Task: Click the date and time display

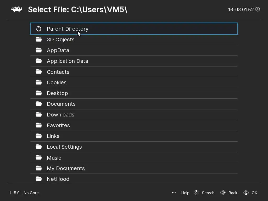Action: (x=241, y=10)
